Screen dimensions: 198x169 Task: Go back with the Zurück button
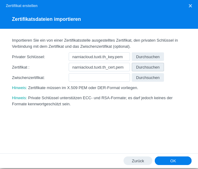tap(138, 161)
